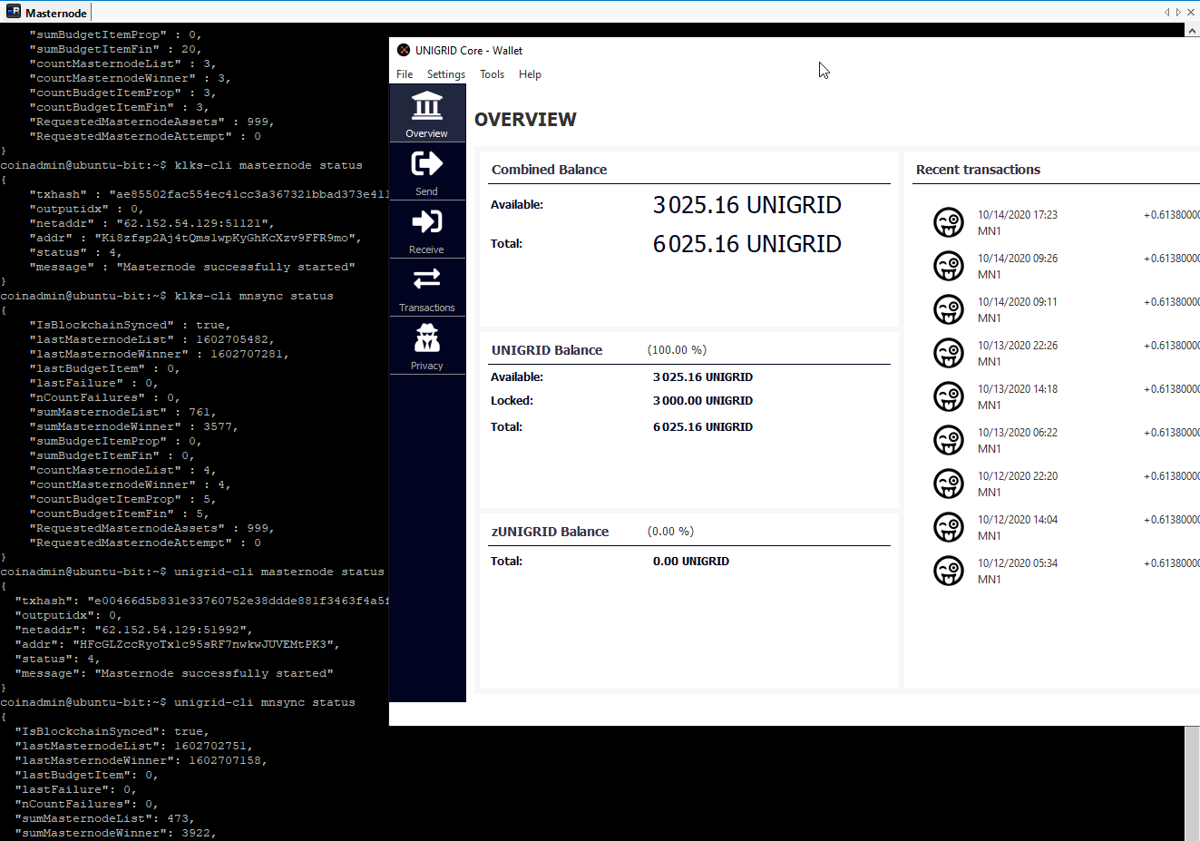
Task: Click the lastMasternodeList value 1602705482
Action: (232, 340)
